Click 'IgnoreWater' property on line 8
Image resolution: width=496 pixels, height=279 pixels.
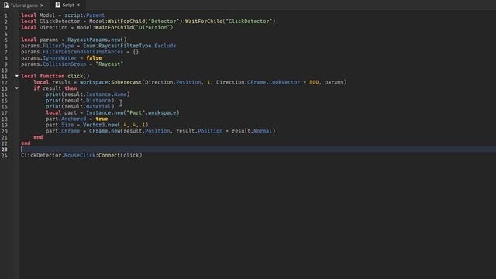60,58
